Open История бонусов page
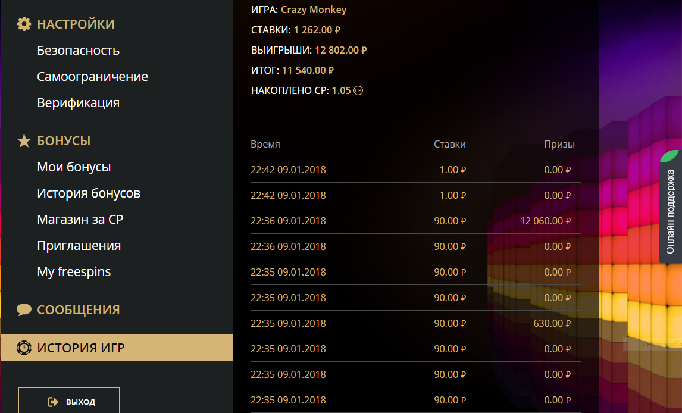The width and height of the screenshot is (682, 413). tap(89, 193)
